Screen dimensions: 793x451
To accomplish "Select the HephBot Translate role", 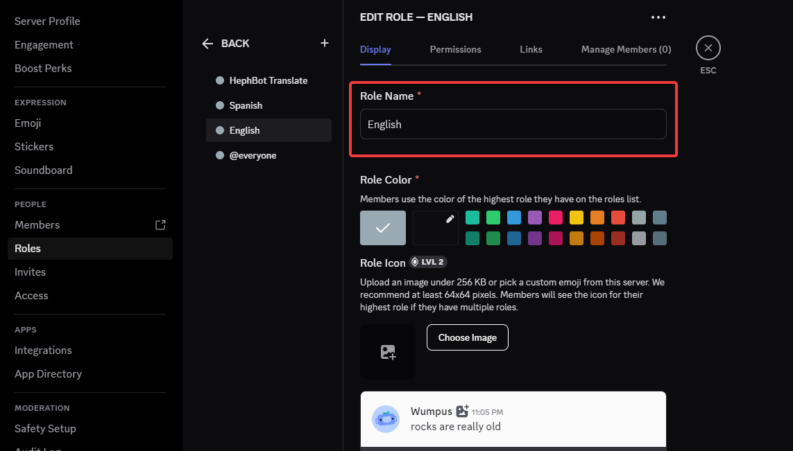I will coord(268,80).
